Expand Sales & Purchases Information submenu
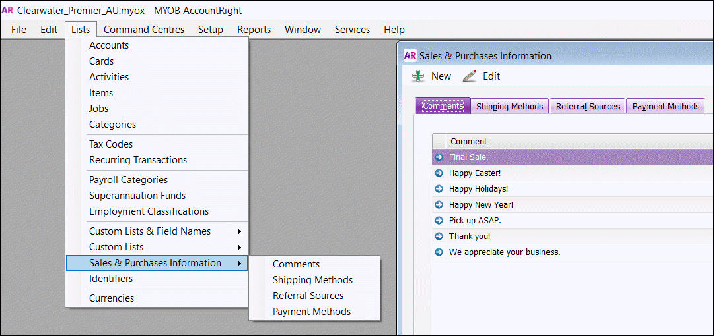 tap(240, 263)
